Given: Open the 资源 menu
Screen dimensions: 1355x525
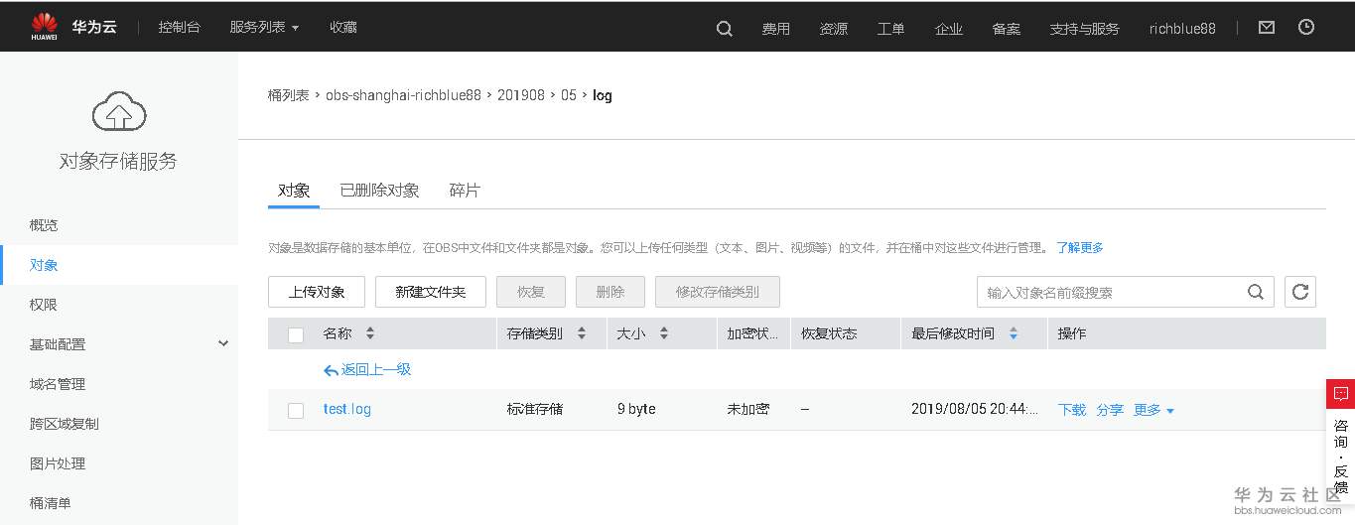Looking at the screenshot, I should click(834, 29).
